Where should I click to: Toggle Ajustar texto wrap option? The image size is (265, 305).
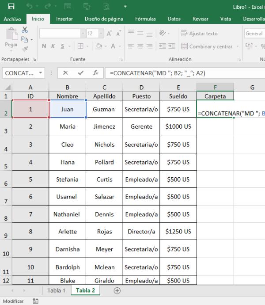point(199,34)
